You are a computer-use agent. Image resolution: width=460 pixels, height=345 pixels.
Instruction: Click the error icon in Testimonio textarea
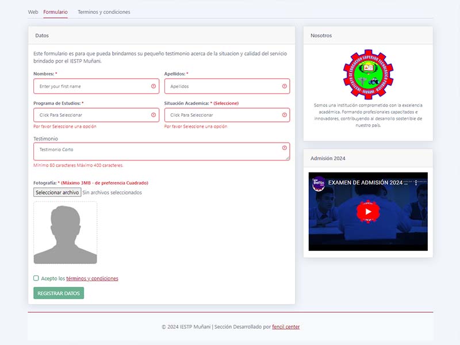point(284,148)
